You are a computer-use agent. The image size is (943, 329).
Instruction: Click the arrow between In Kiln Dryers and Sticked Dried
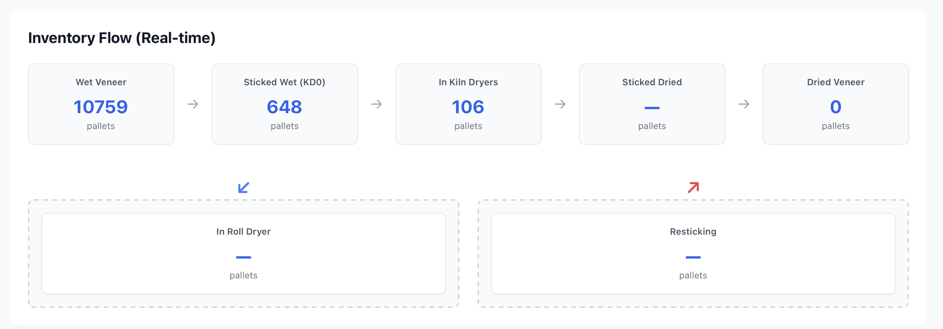(560, 104)
